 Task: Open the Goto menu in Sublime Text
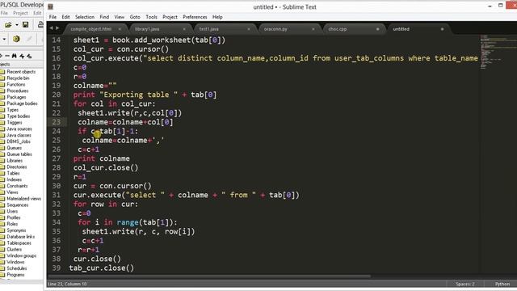(135, 17)
